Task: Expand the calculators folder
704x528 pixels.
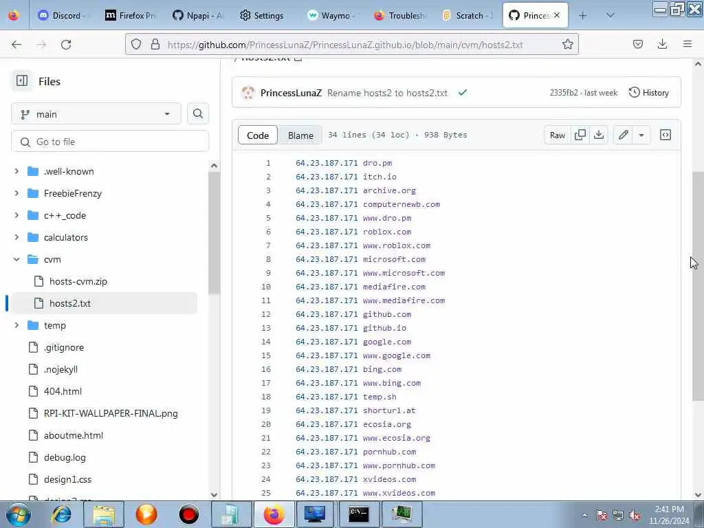Action: 16,237
